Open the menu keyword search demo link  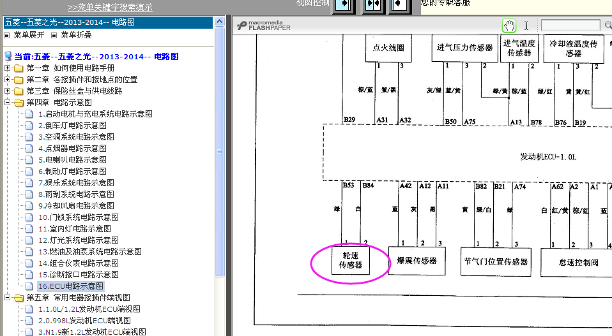110,7
